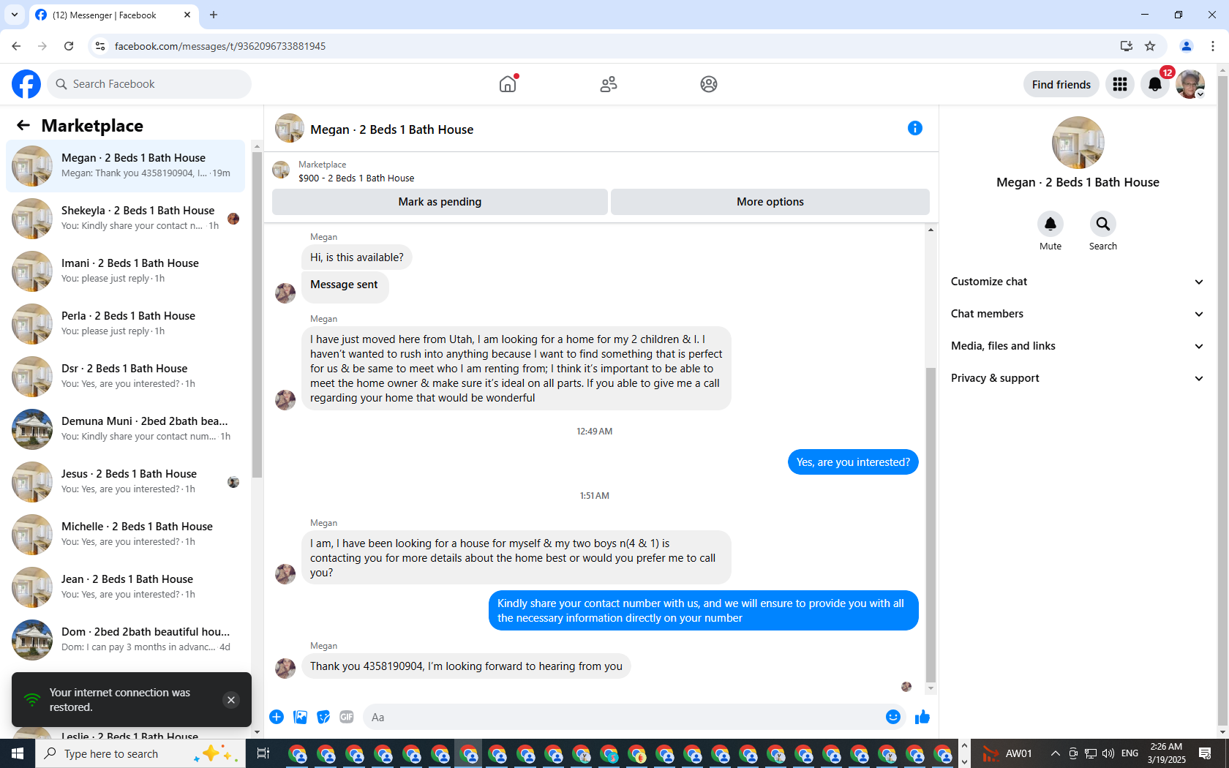
Task: Open the tab search dropdown
Action: coord(15,15)
